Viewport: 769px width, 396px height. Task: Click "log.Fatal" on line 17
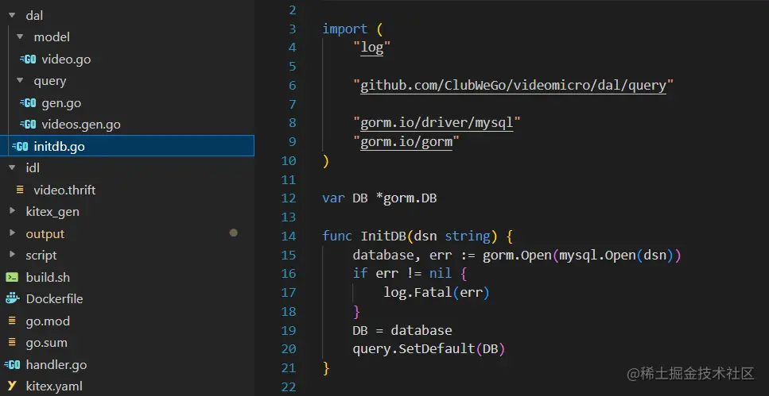pos(418,293)
